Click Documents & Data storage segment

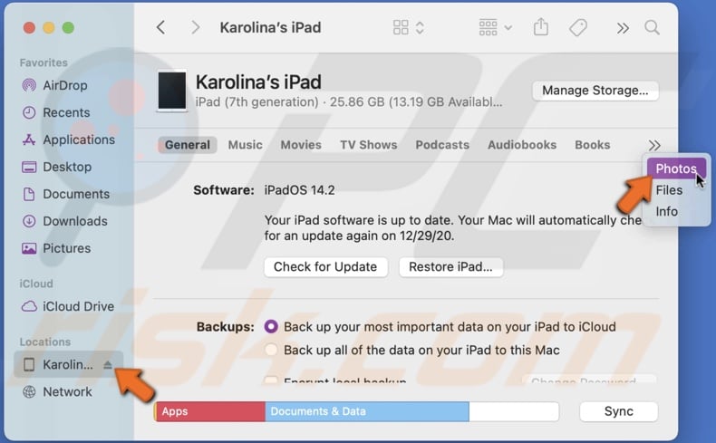(367, 411)
